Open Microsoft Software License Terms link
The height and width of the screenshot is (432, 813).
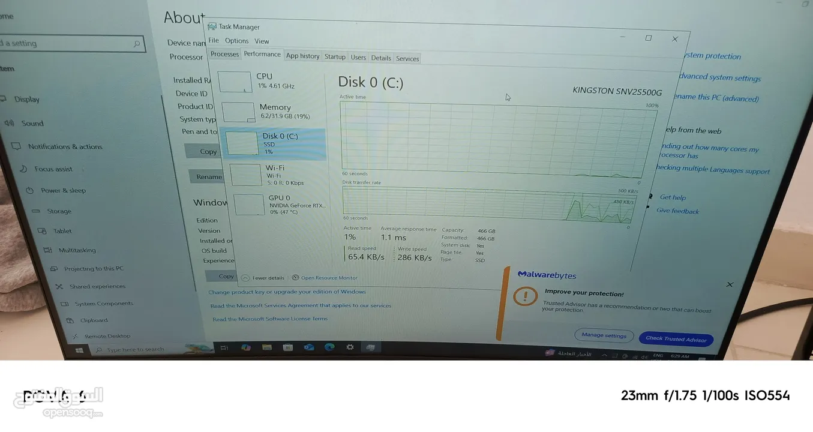pos(270,319)
